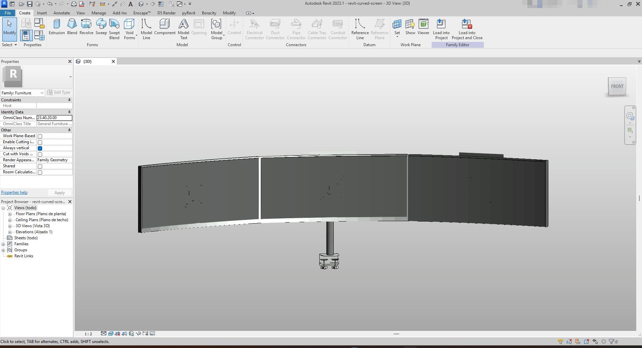Image resolution: width=642 pixels, height=348 pixels.
Task: Close the Properties palette
Action: coord(70,62)
